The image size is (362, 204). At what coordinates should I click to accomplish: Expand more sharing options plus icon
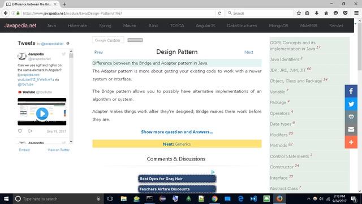point(351,142)
